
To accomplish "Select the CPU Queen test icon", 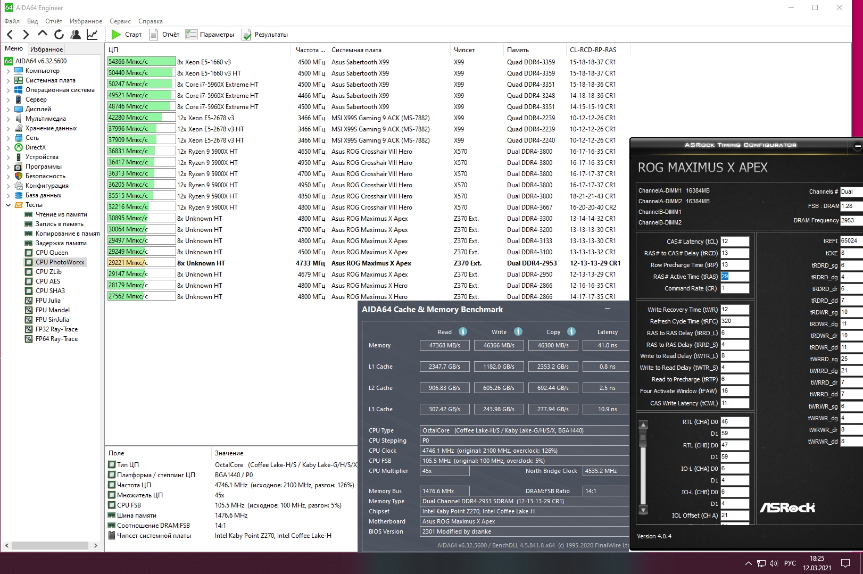I will (29, 253).
